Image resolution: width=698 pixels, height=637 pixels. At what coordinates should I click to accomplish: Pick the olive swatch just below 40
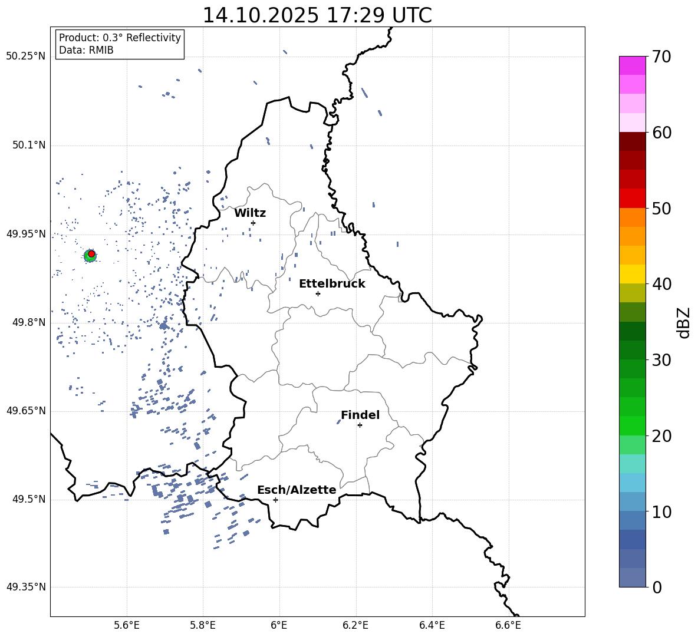coord(632,293)
